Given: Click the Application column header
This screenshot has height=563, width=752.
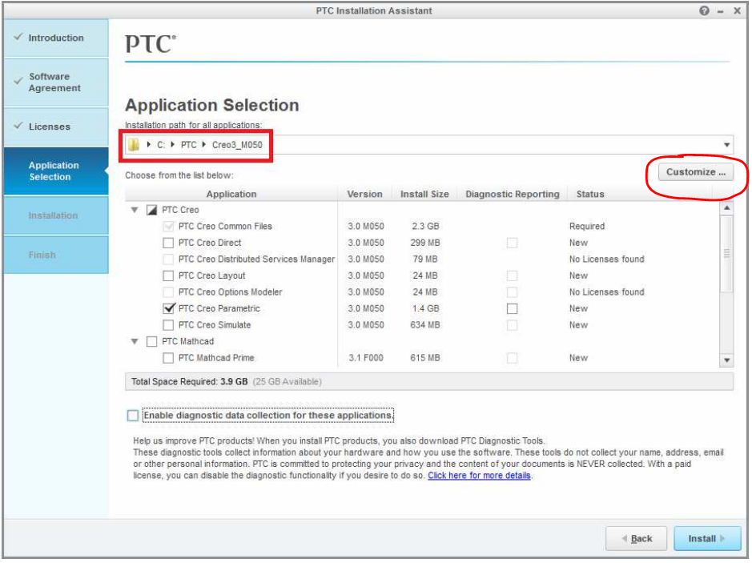Looking at the screenshot, I should [x=231, y=195].
